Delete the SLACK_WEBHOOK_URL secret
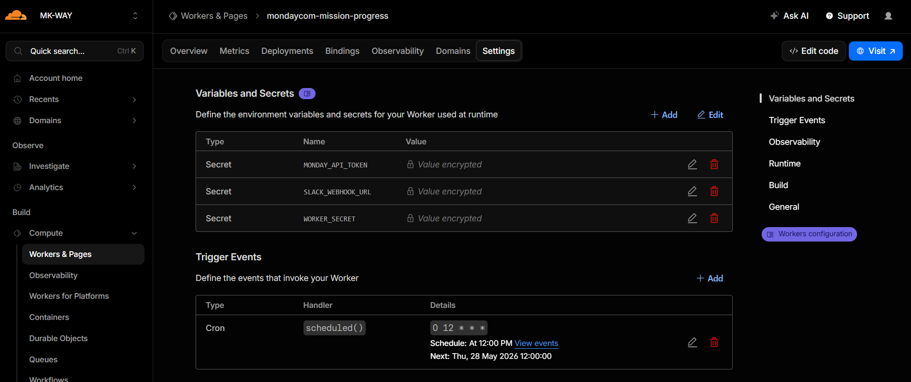This screenshot has height=382, width=911. point(714,191)
